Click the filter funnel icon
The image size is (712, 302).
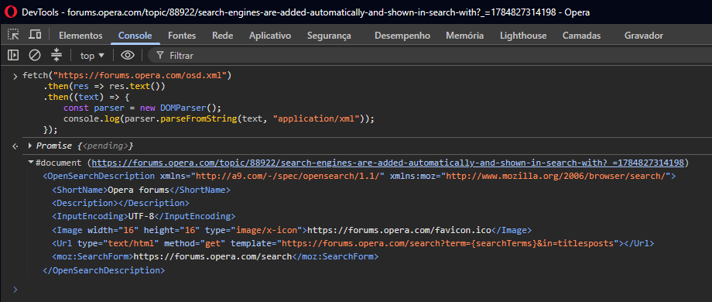[x=160, y=56]
